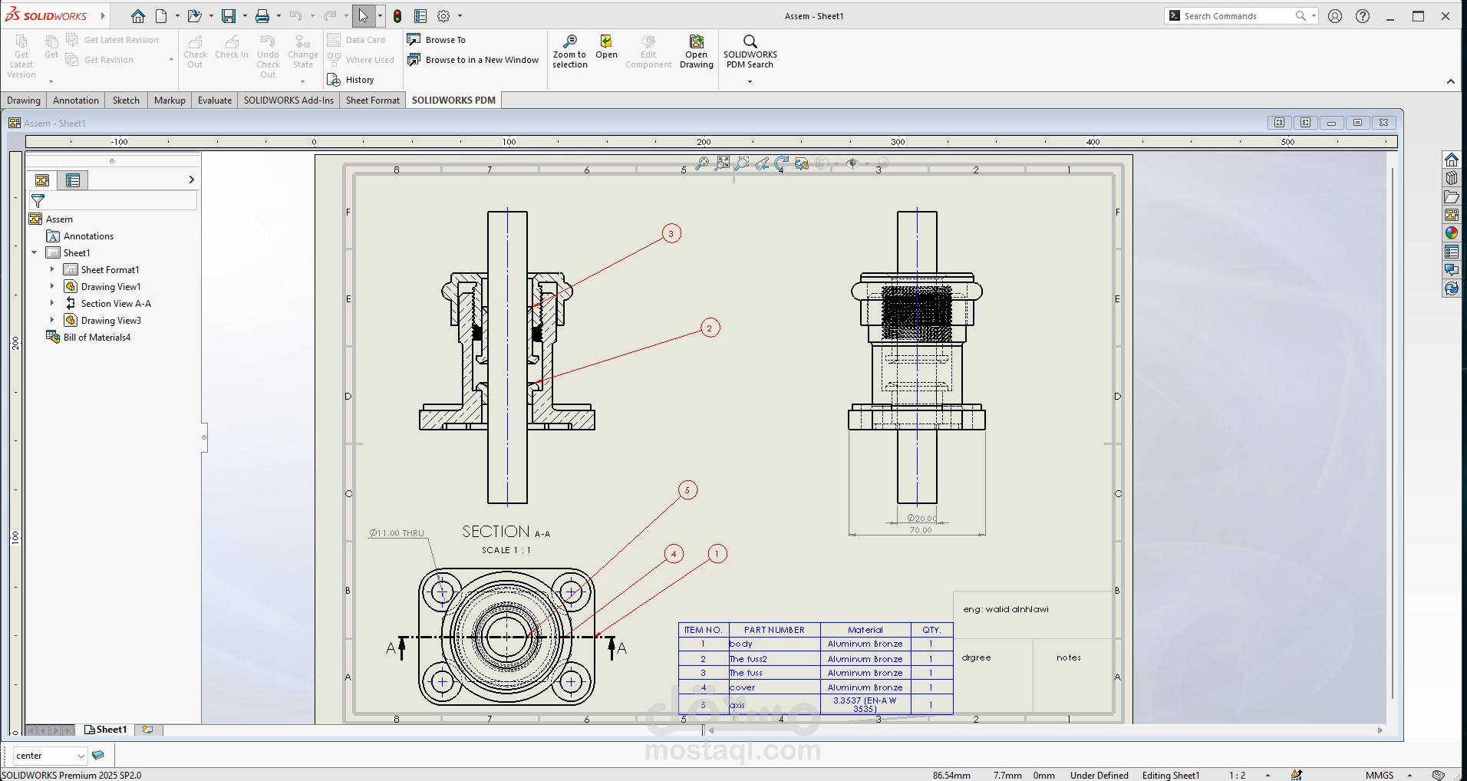Open the 'center' layer combo box
Image resolution: width=1467 pixels, height=781 pixels.
tap(50, 756)
